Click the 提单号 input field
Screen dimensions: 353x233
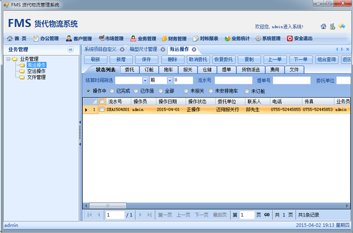coord(291,80)
